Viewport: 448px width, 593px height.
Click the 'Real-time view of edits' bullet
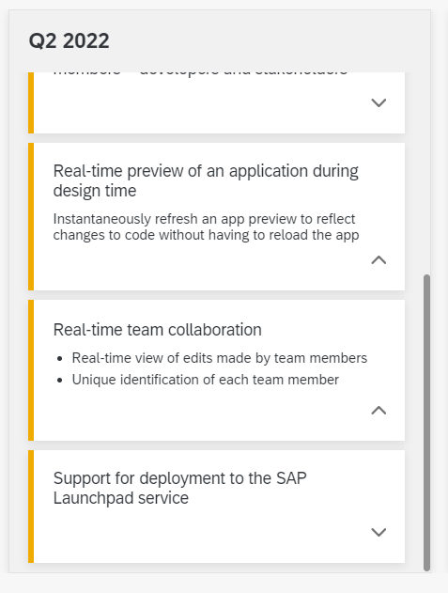(219, 358)
